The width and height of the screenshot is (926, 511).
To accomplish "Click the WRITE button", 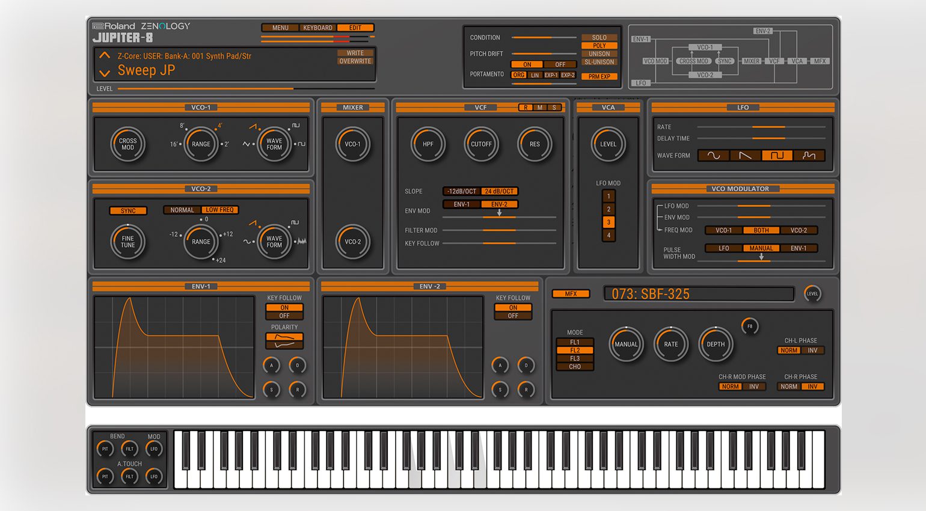I will 355,53.
